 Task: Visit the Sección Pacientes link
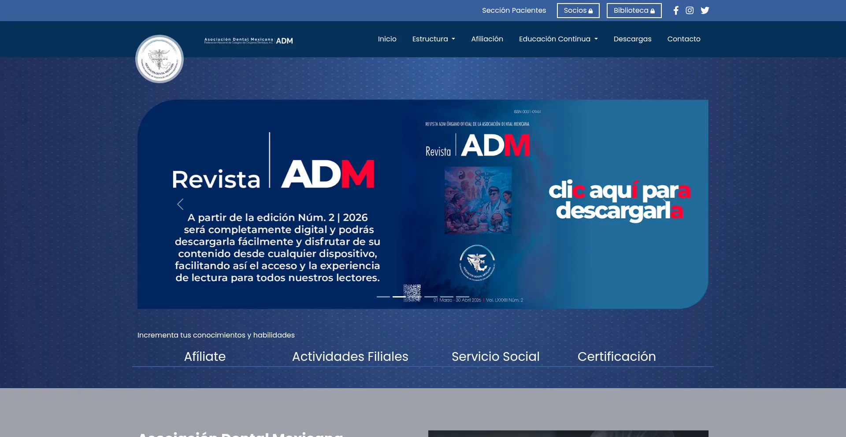[514, 11]
